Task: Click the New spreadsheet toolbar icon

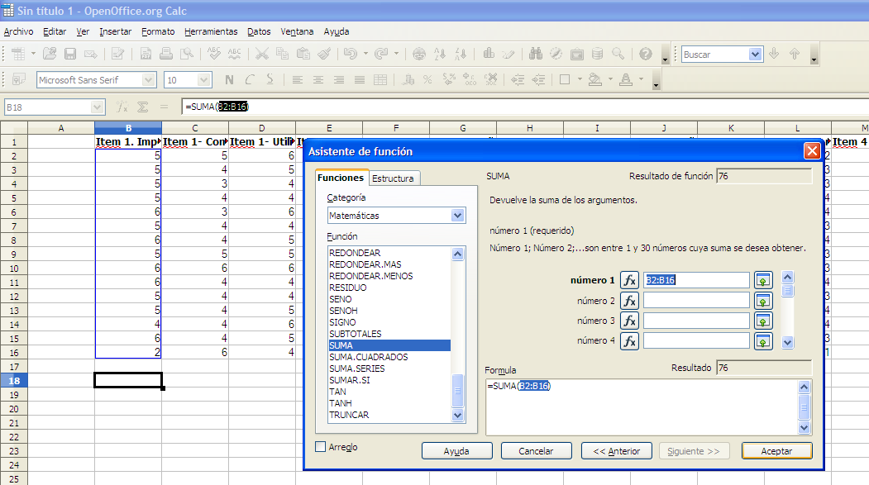Action: (x=18, y=54)
